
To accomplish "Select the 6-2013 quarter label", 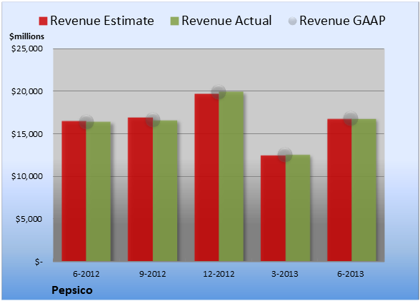I will tap(351, 274).
